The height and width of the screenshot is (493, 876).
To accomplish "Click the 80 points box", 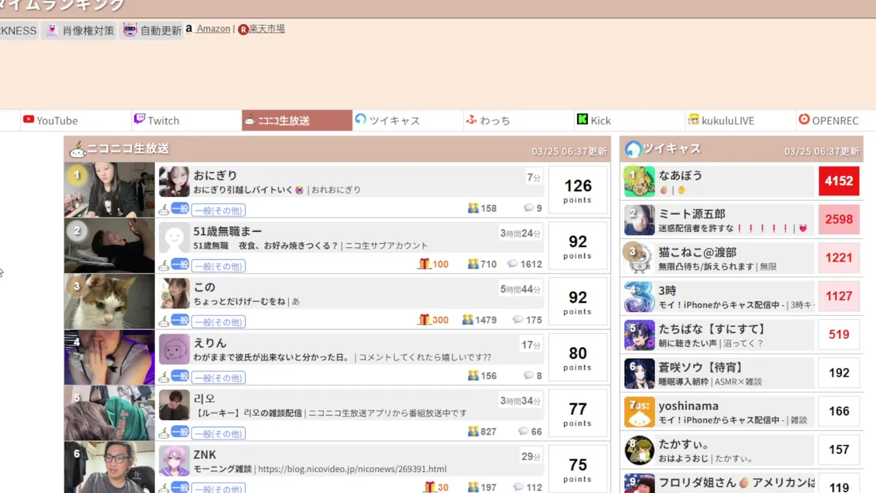I will pyautogui.click(x=578, y=357).
